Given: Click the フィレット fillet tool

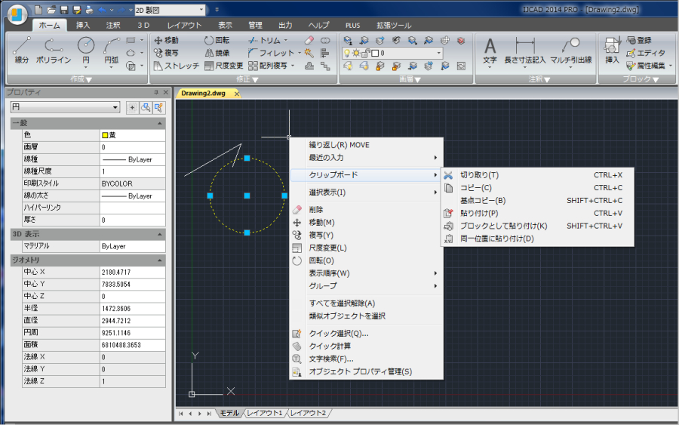Looking at the screenshot, I should [x=271, y=53].
